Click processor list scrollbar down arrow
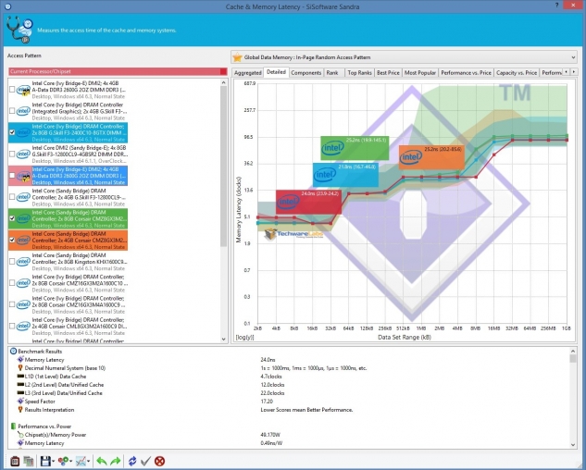 [223, 340]
